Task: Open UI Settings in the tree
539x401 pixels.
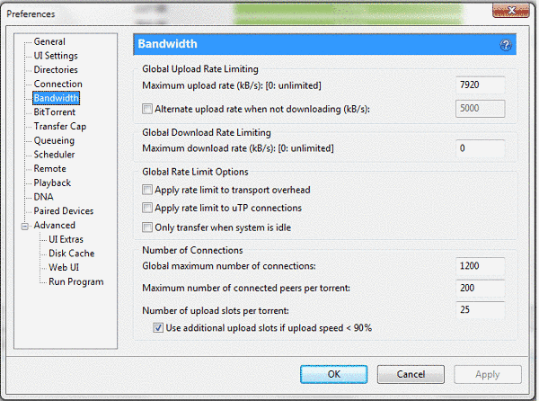Action: 56,56
